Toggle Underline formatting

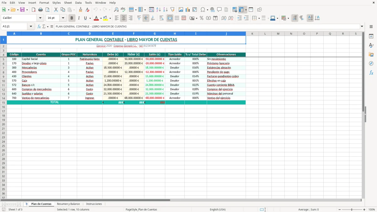pyautogui.click(x=85, y=18)
